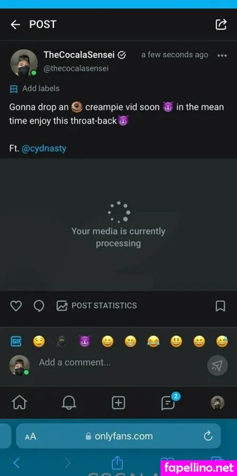The width and height of the screenshot is (237, 476).
Task: Open the GIF picker
Action: pyautogui.click(x=16, y=341)
